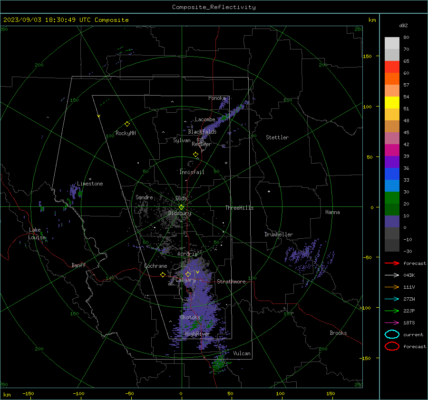Click the orange 111V arrow icon
The width and height of the screenshot is (428, 400).
coord(392,287)
